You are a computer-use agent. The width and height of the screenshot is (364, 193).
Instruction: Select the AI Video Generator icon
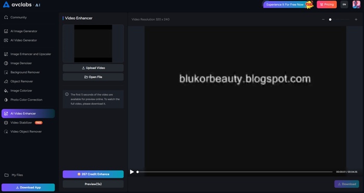pos(6,40)
